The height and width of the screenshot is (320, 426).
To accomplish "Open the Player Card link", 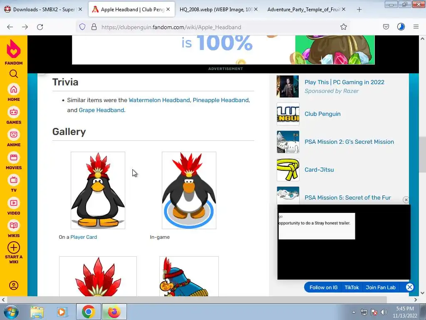I will [x=84, y=237].
